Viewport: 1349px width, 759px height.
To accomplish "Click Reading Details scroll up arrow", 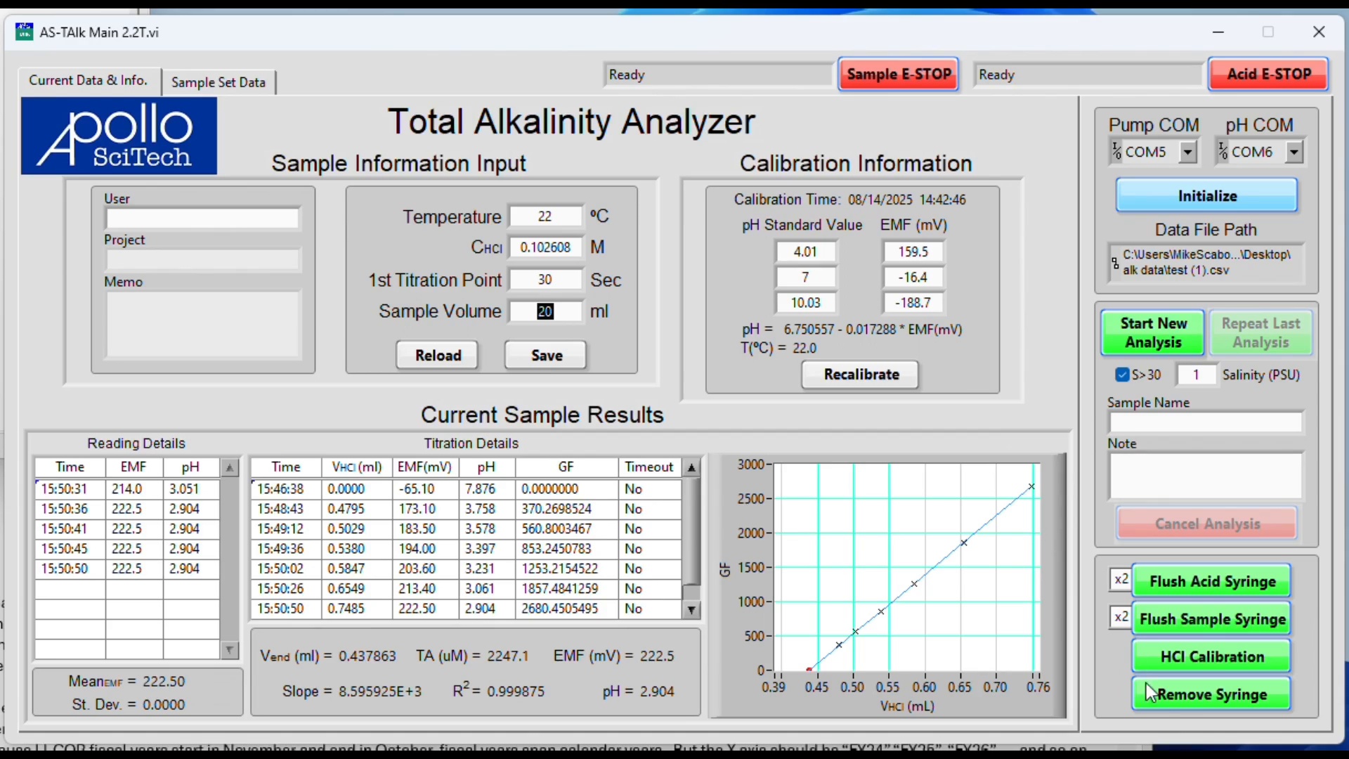I will (230, 468).
